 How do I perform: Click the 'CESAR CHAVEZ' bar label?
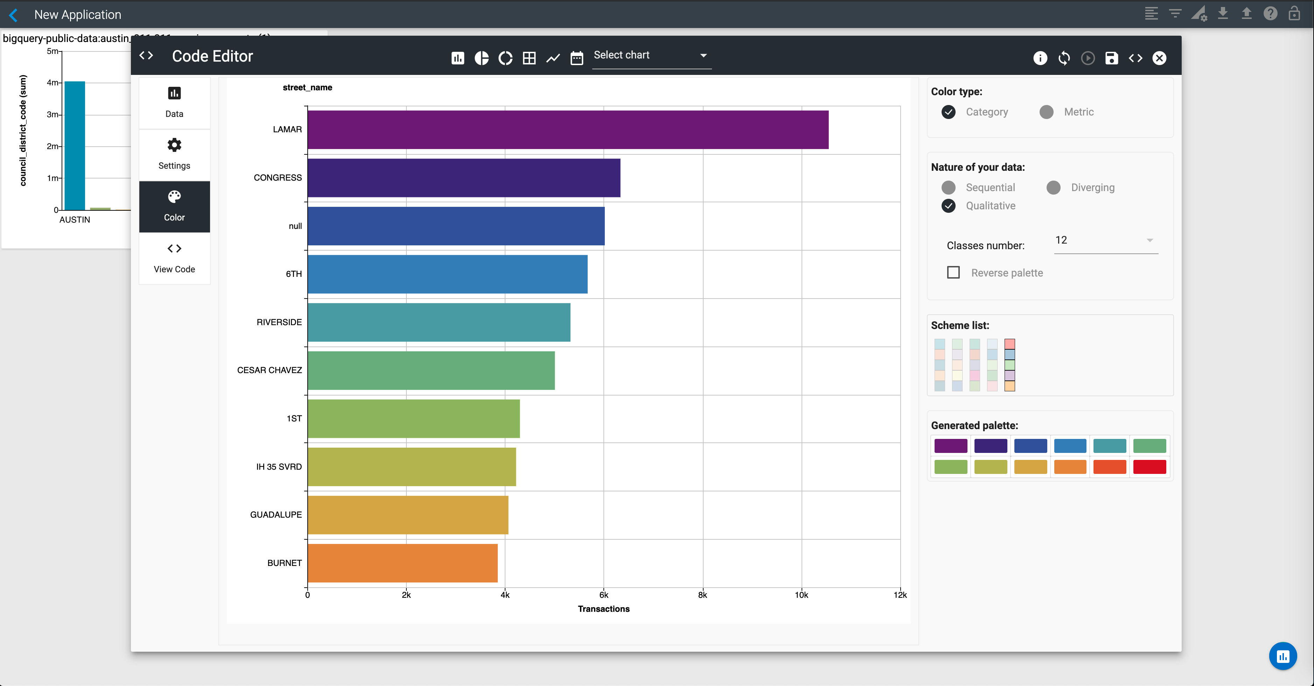[x=269, y=370]
